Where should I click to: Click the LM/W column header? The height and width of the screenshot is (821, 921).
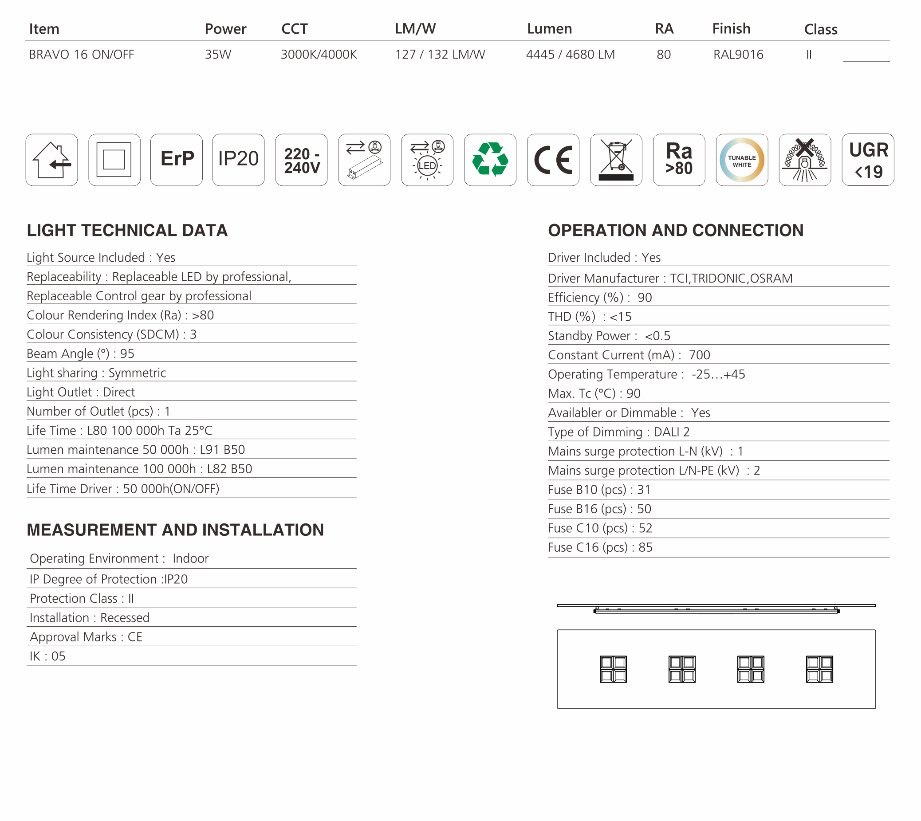415,29
